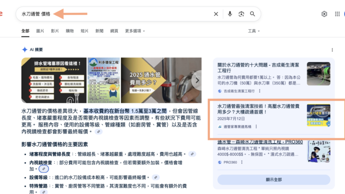Open the AI 摘要 three-dot menu

tap(332, 50)
